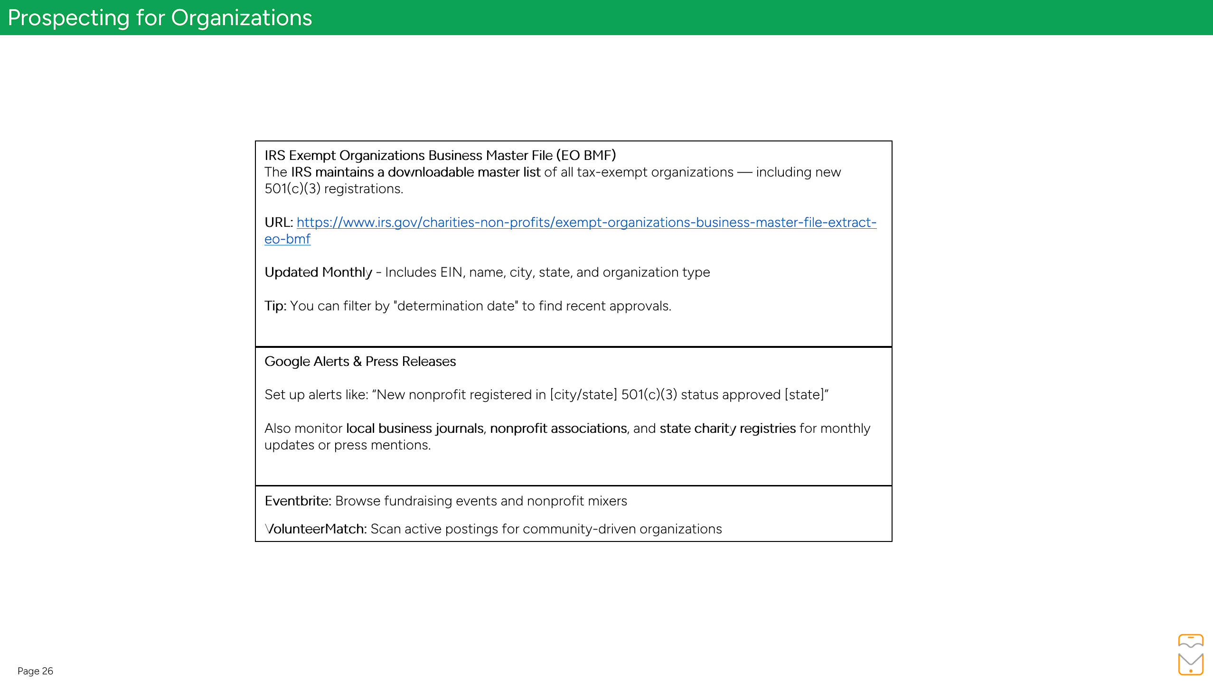1213x681 pixels.
Task: Click 'IRS maintains a downloadable master list' text
Action: coord(415,172)
